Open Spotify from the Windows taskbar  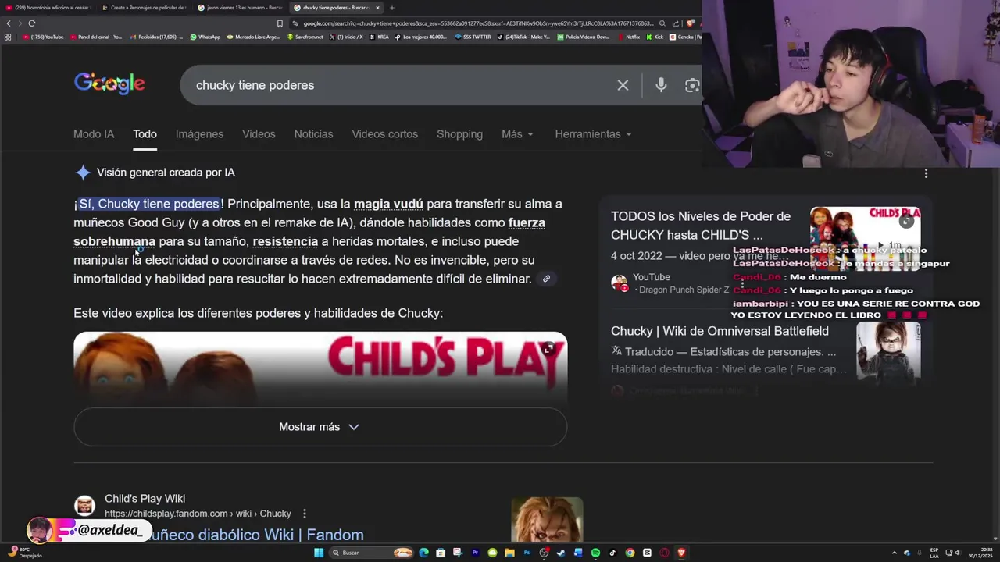(x=595, y=553)
